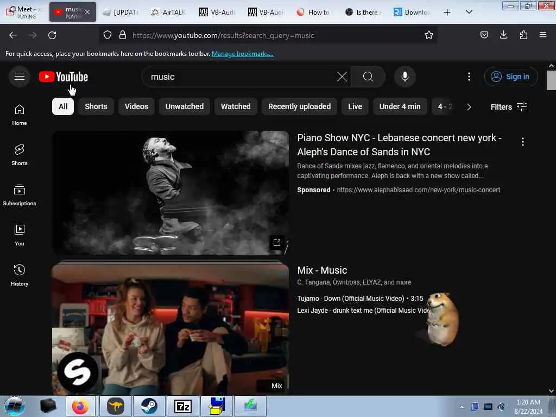The width and height of the screenshot is (556, 417).
Task: Go to Home in the sidebar
Action: (x=20, y=115)
